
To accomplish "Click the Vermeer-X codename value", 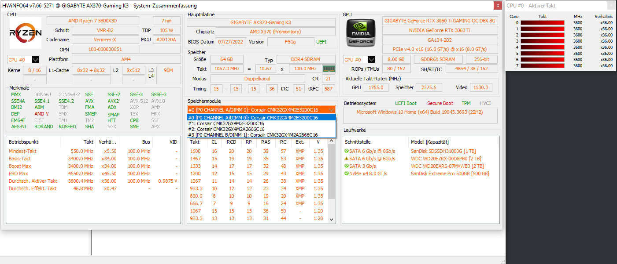I will [x=105, y=40].
